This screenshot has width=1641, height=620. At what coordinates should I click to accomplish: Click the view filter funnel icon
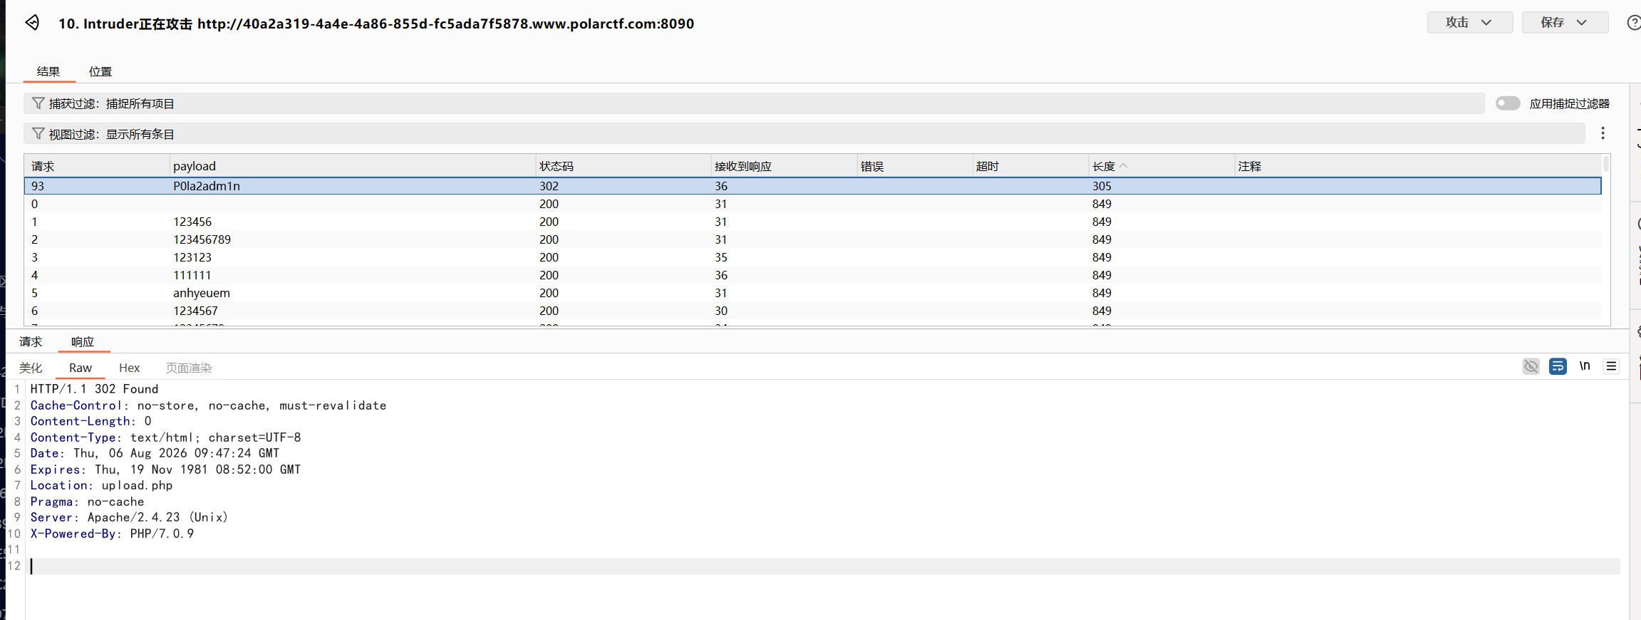pos(38,134)
